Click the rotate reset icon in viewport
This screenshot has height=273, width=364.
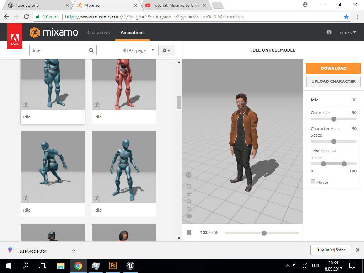point(189,186)
